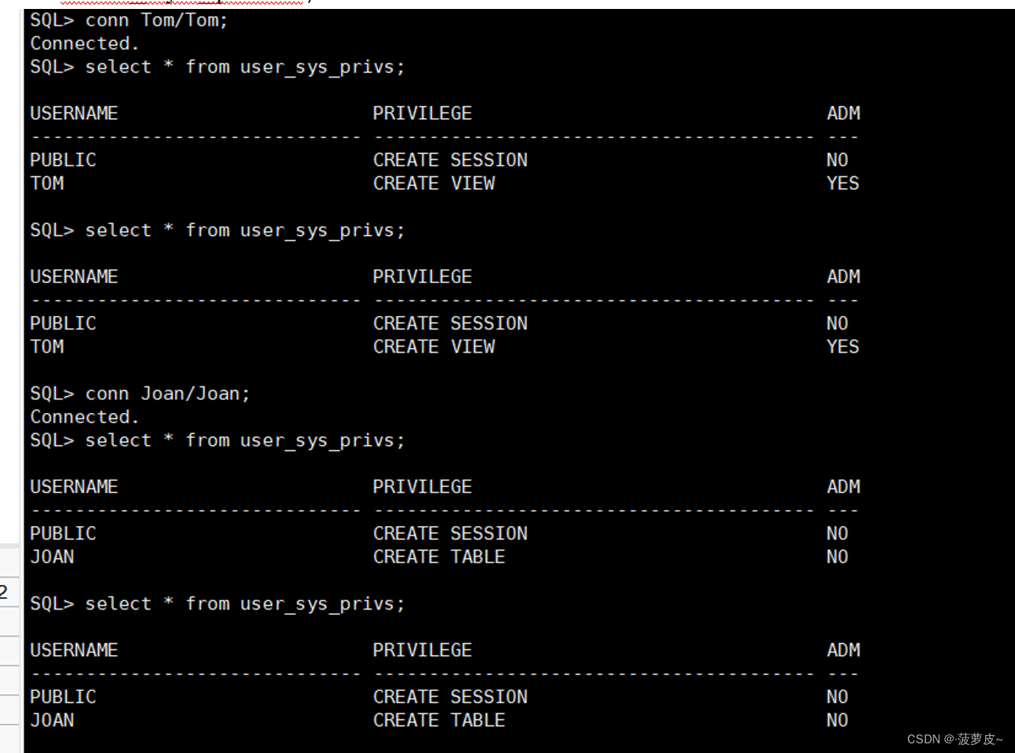Click the 'conn Joan/Joan;' command line
The image size is (1015, 753).
140,394
